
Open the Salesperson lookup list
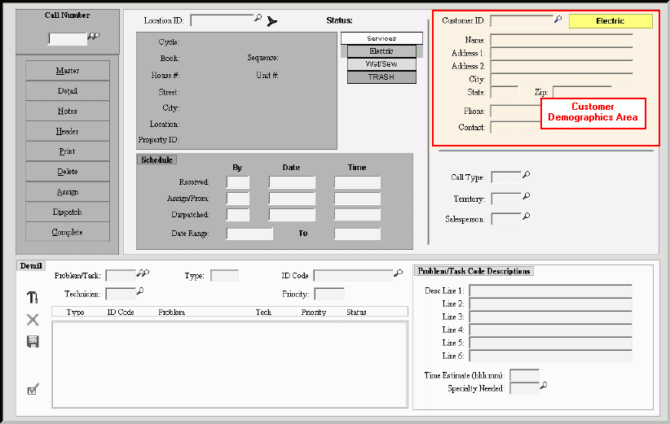(x=527, y=216)
